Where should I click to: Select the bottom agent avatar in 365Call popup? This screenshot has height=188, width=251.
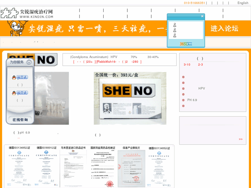coord(175,36)
